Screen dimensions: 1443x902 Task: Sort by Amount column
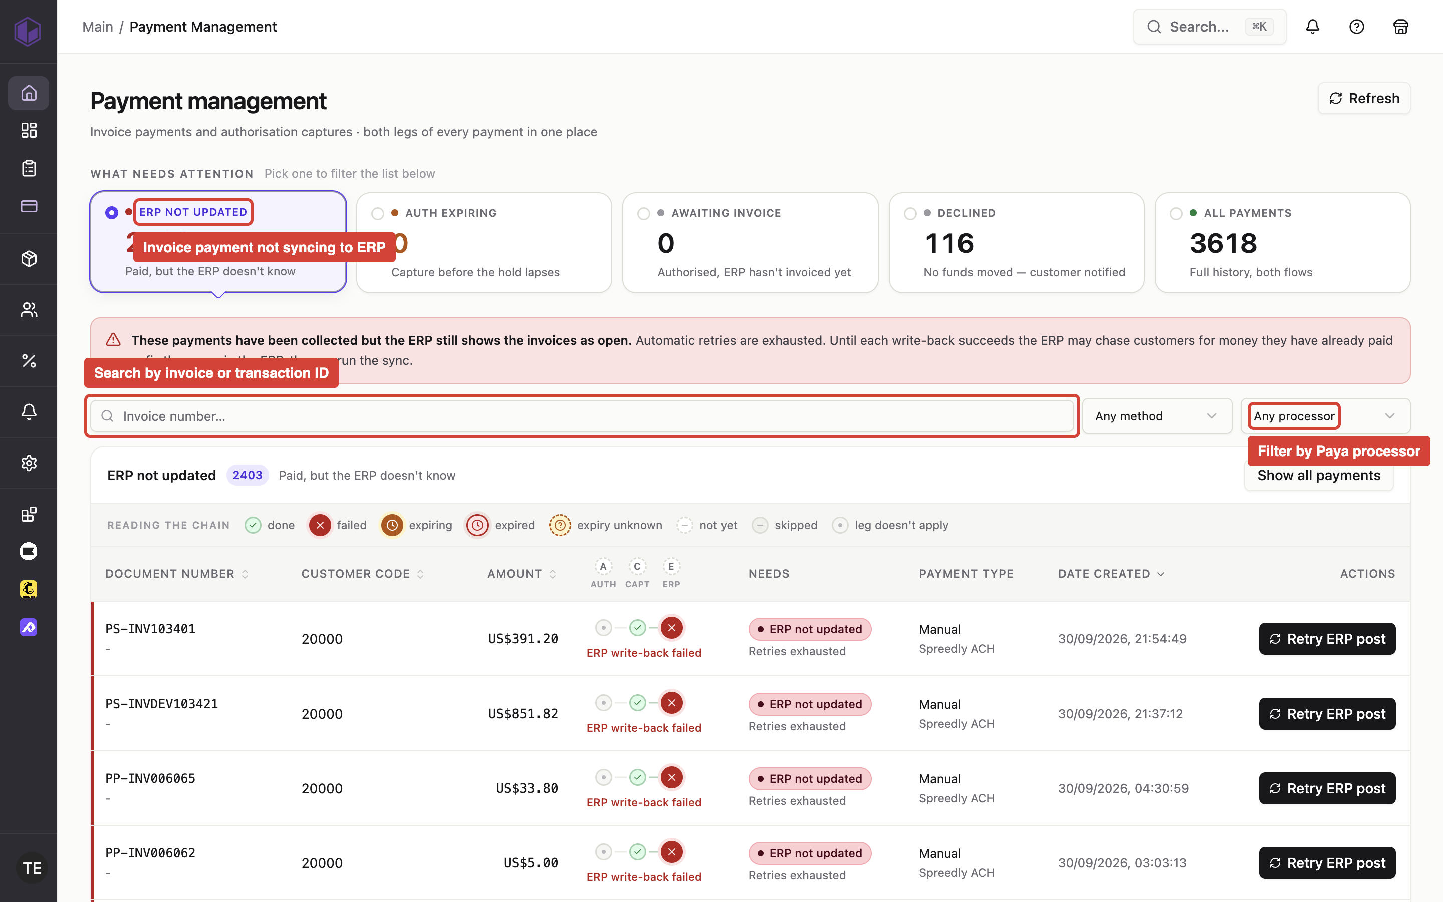click(x=522, y=574)
